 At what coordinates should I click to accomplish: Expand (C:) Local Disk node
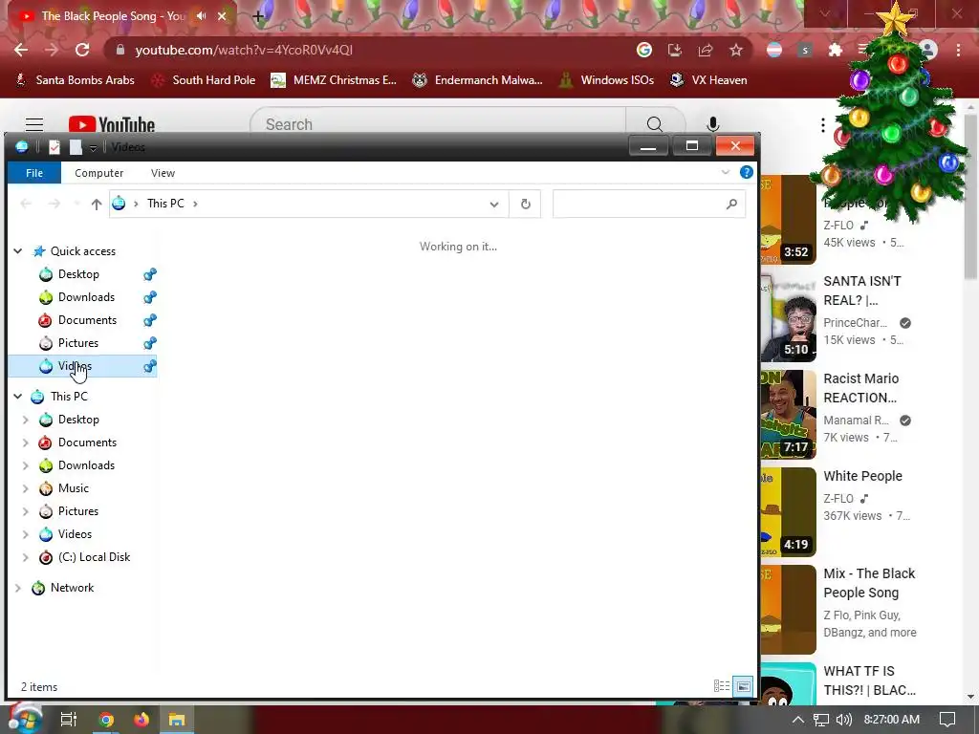26,557
